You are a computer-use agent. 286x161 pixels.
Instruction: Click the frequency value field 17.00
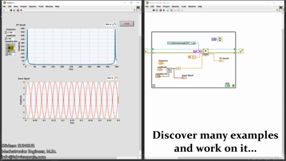coord(10,32)
